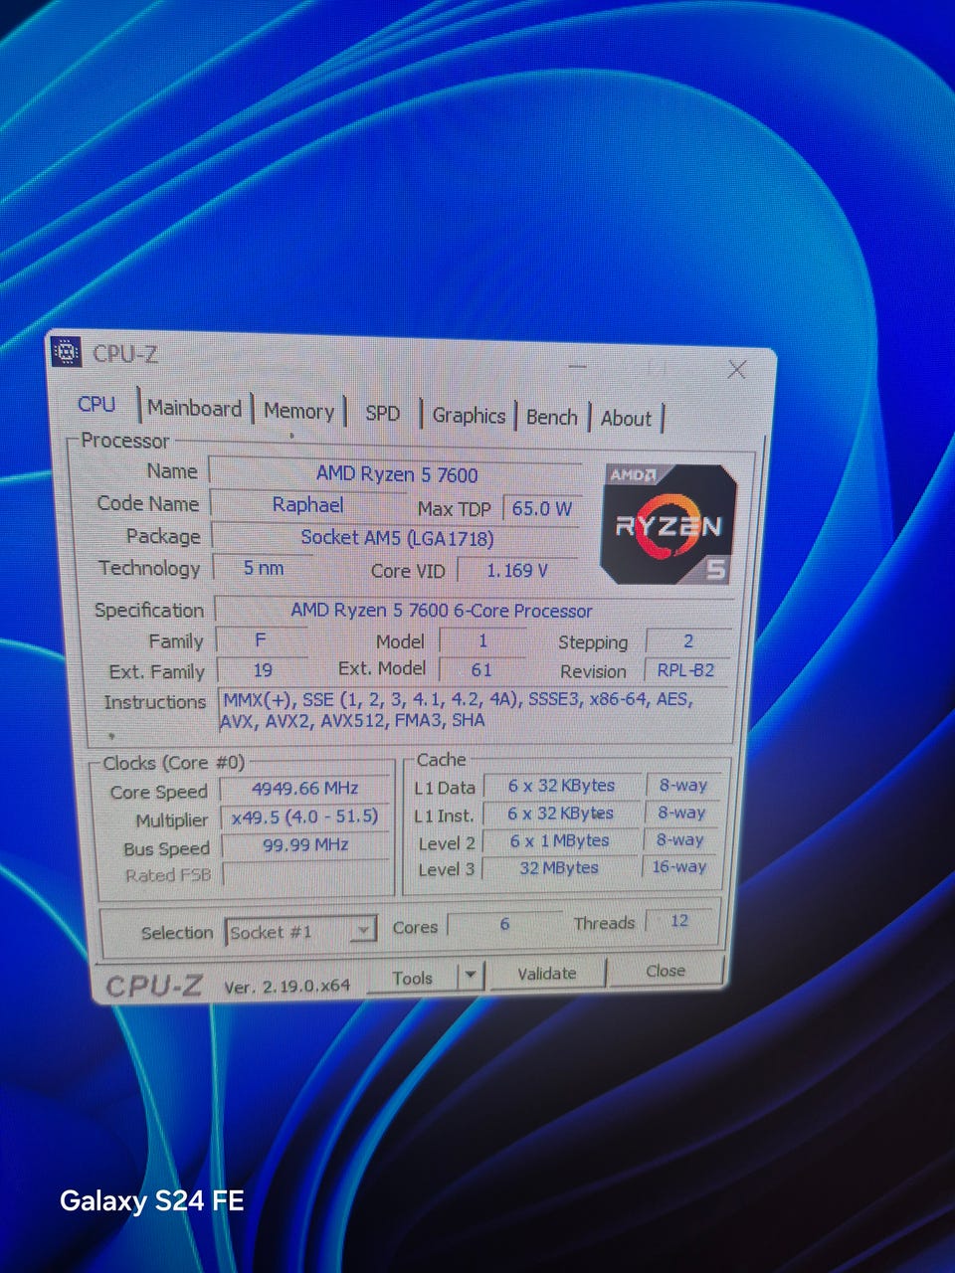Image resolution: width=955 pixels, height=1273 pixels.
Task: Click the Validate button
Action: pos(546,974)
